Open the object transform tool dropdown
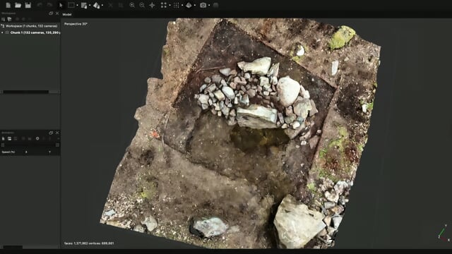Viewport: 452px width, 254px height. [102, 5]
